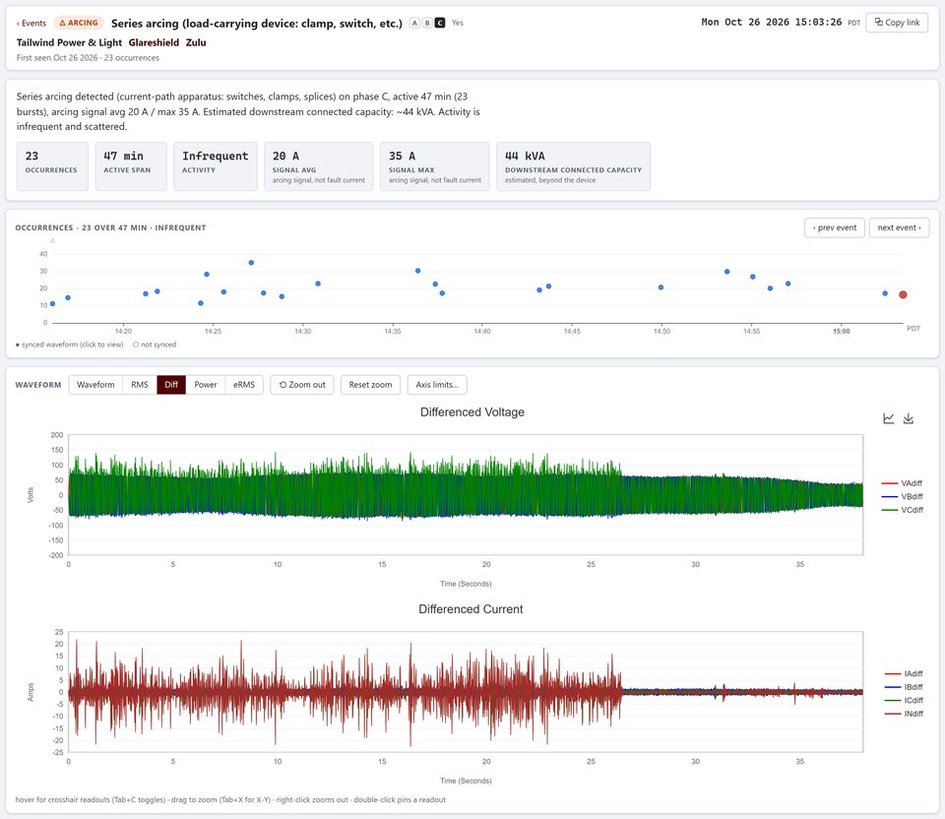Viewport: 945px width, 819px height.
Task: Select occurrence dot at 14:50
Action: tap(661, 287)
